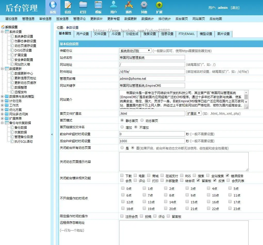The width and height of the screenshot is (263, 245).
Task: Click the 站点名称 input field
Action: (x=152, y=57)
